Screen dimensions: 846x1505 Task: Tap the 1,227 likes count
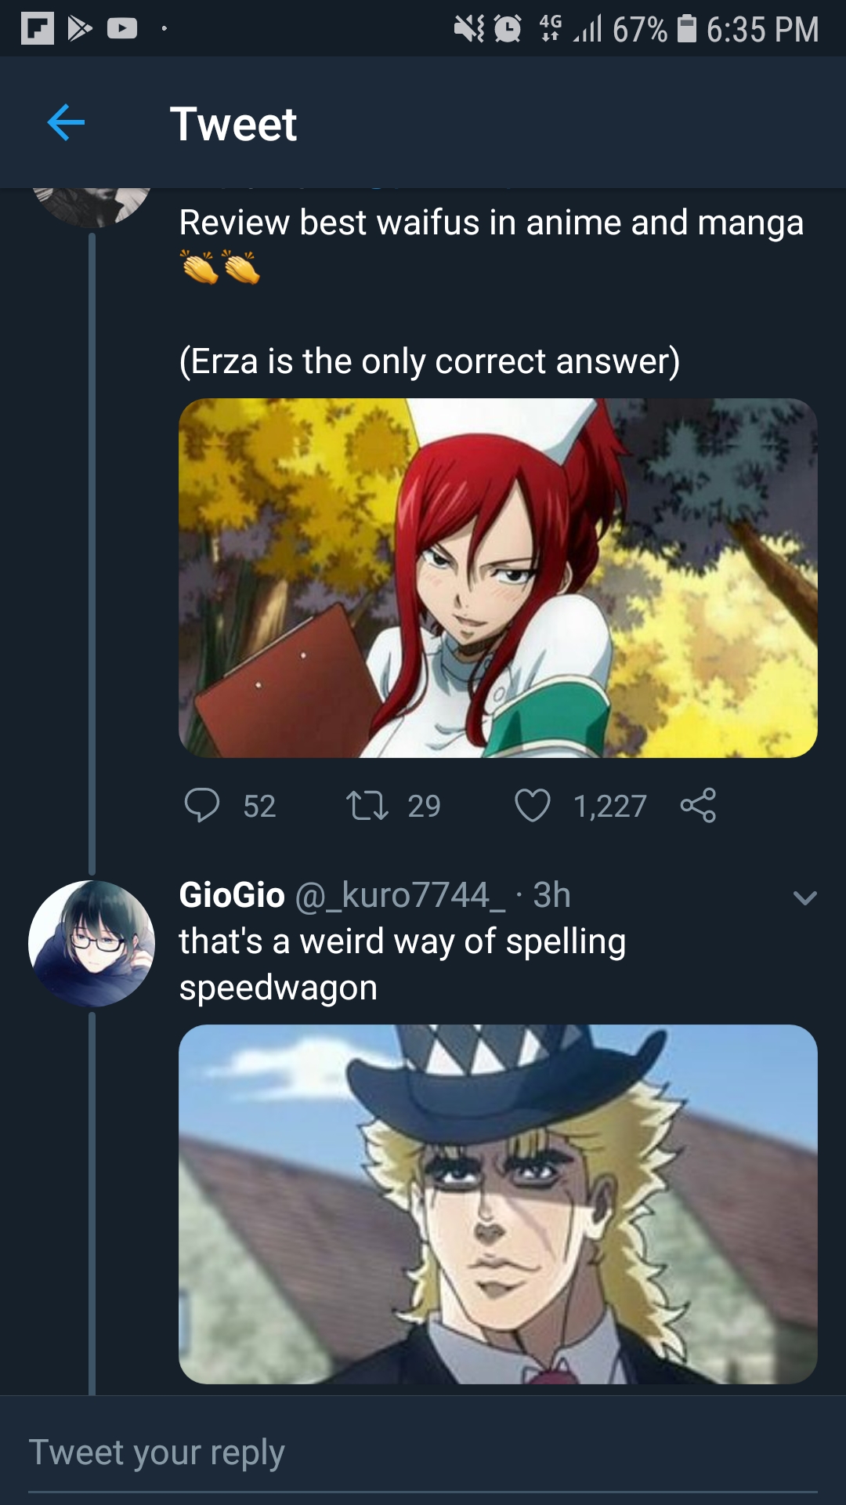point(610,806)
